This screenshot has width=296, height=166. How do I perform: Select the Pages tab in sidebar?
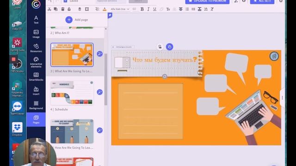click(x=36, y=119)
